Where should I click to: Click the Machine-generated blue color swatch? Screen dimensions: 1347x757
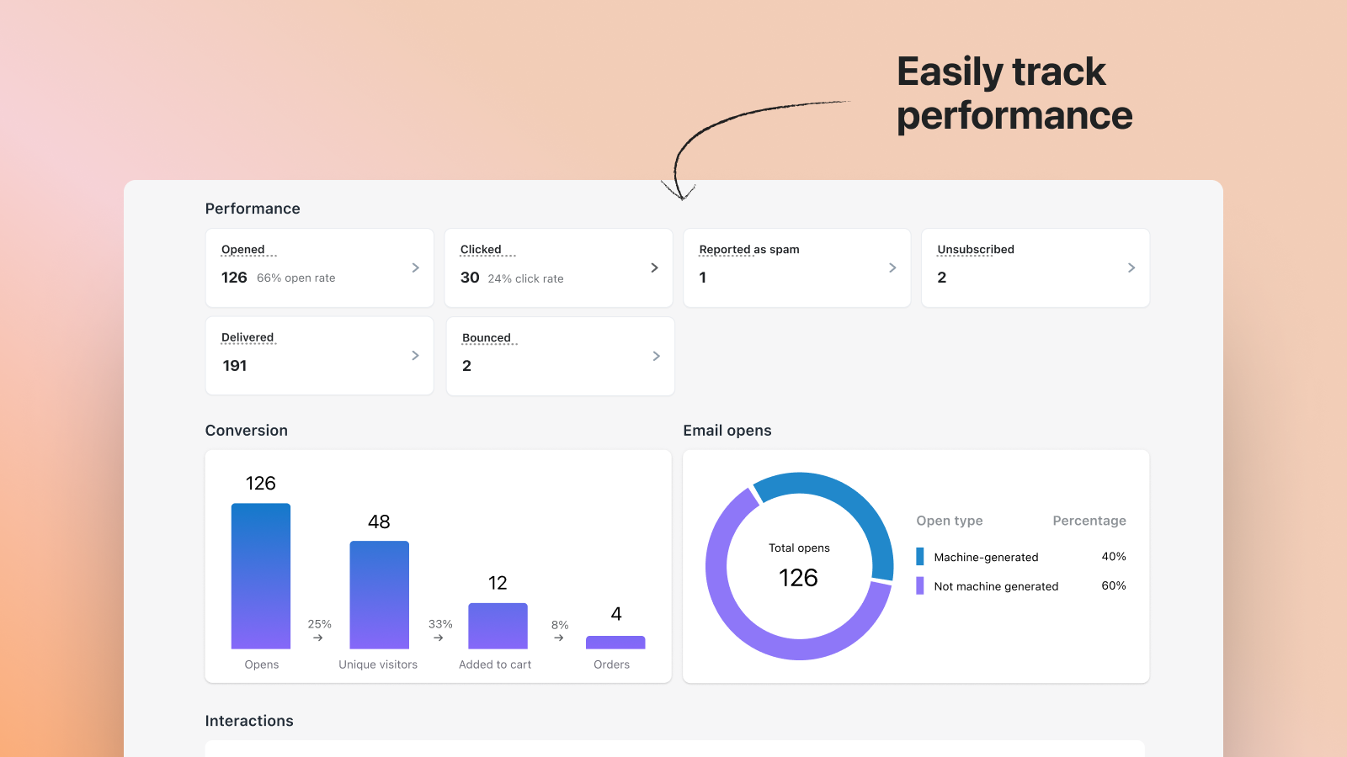[x=920, y=557]
